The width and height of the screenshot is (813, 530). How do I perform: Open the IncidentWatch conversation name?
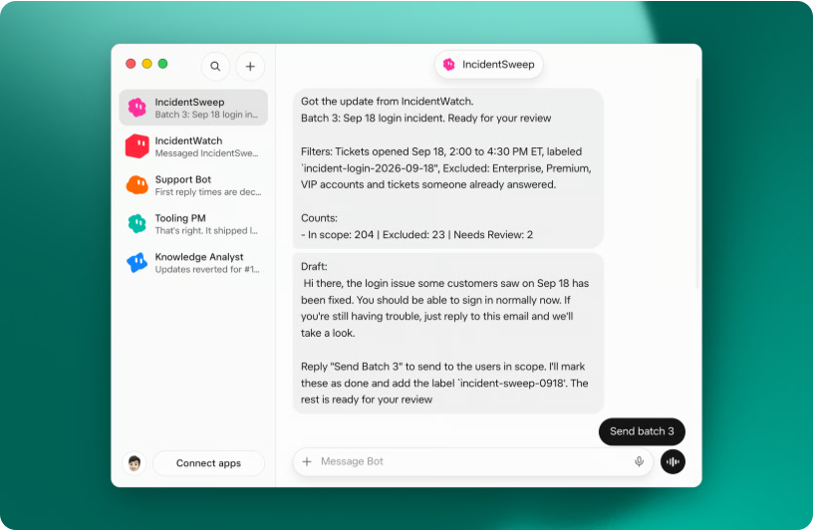pyautogui.click(x=188, y=140)
